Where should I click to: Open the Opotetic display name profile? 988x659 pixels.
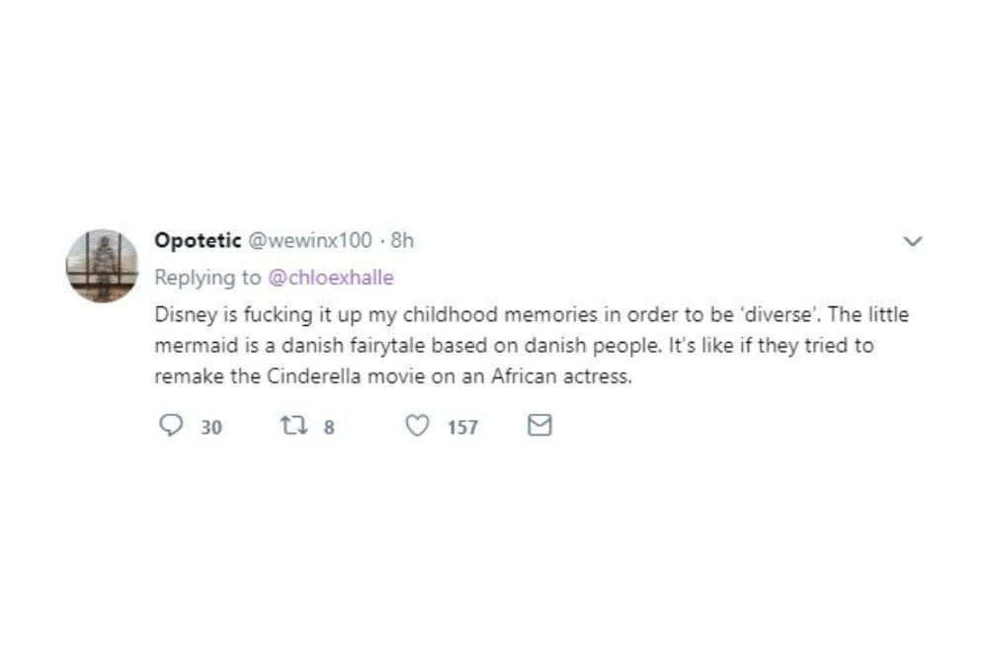coord(198,240)
